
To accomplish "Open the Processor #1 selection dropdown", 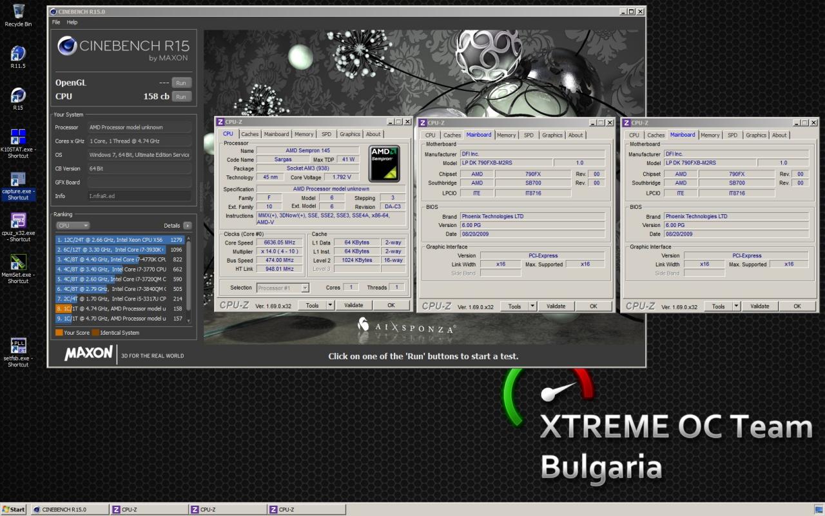I will click(x=283, y=288).
